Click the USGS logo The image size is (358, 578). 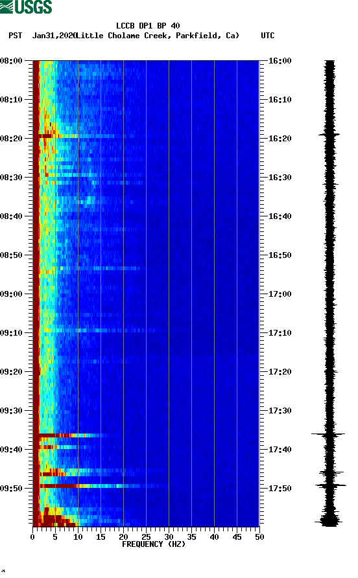click(26, 6)
